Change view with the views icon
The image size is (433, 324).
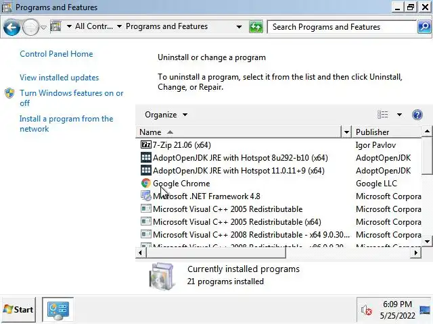click(383, 114)
